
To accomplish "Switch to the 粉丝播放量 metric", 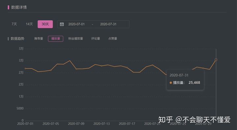I will tap(76, 39).
